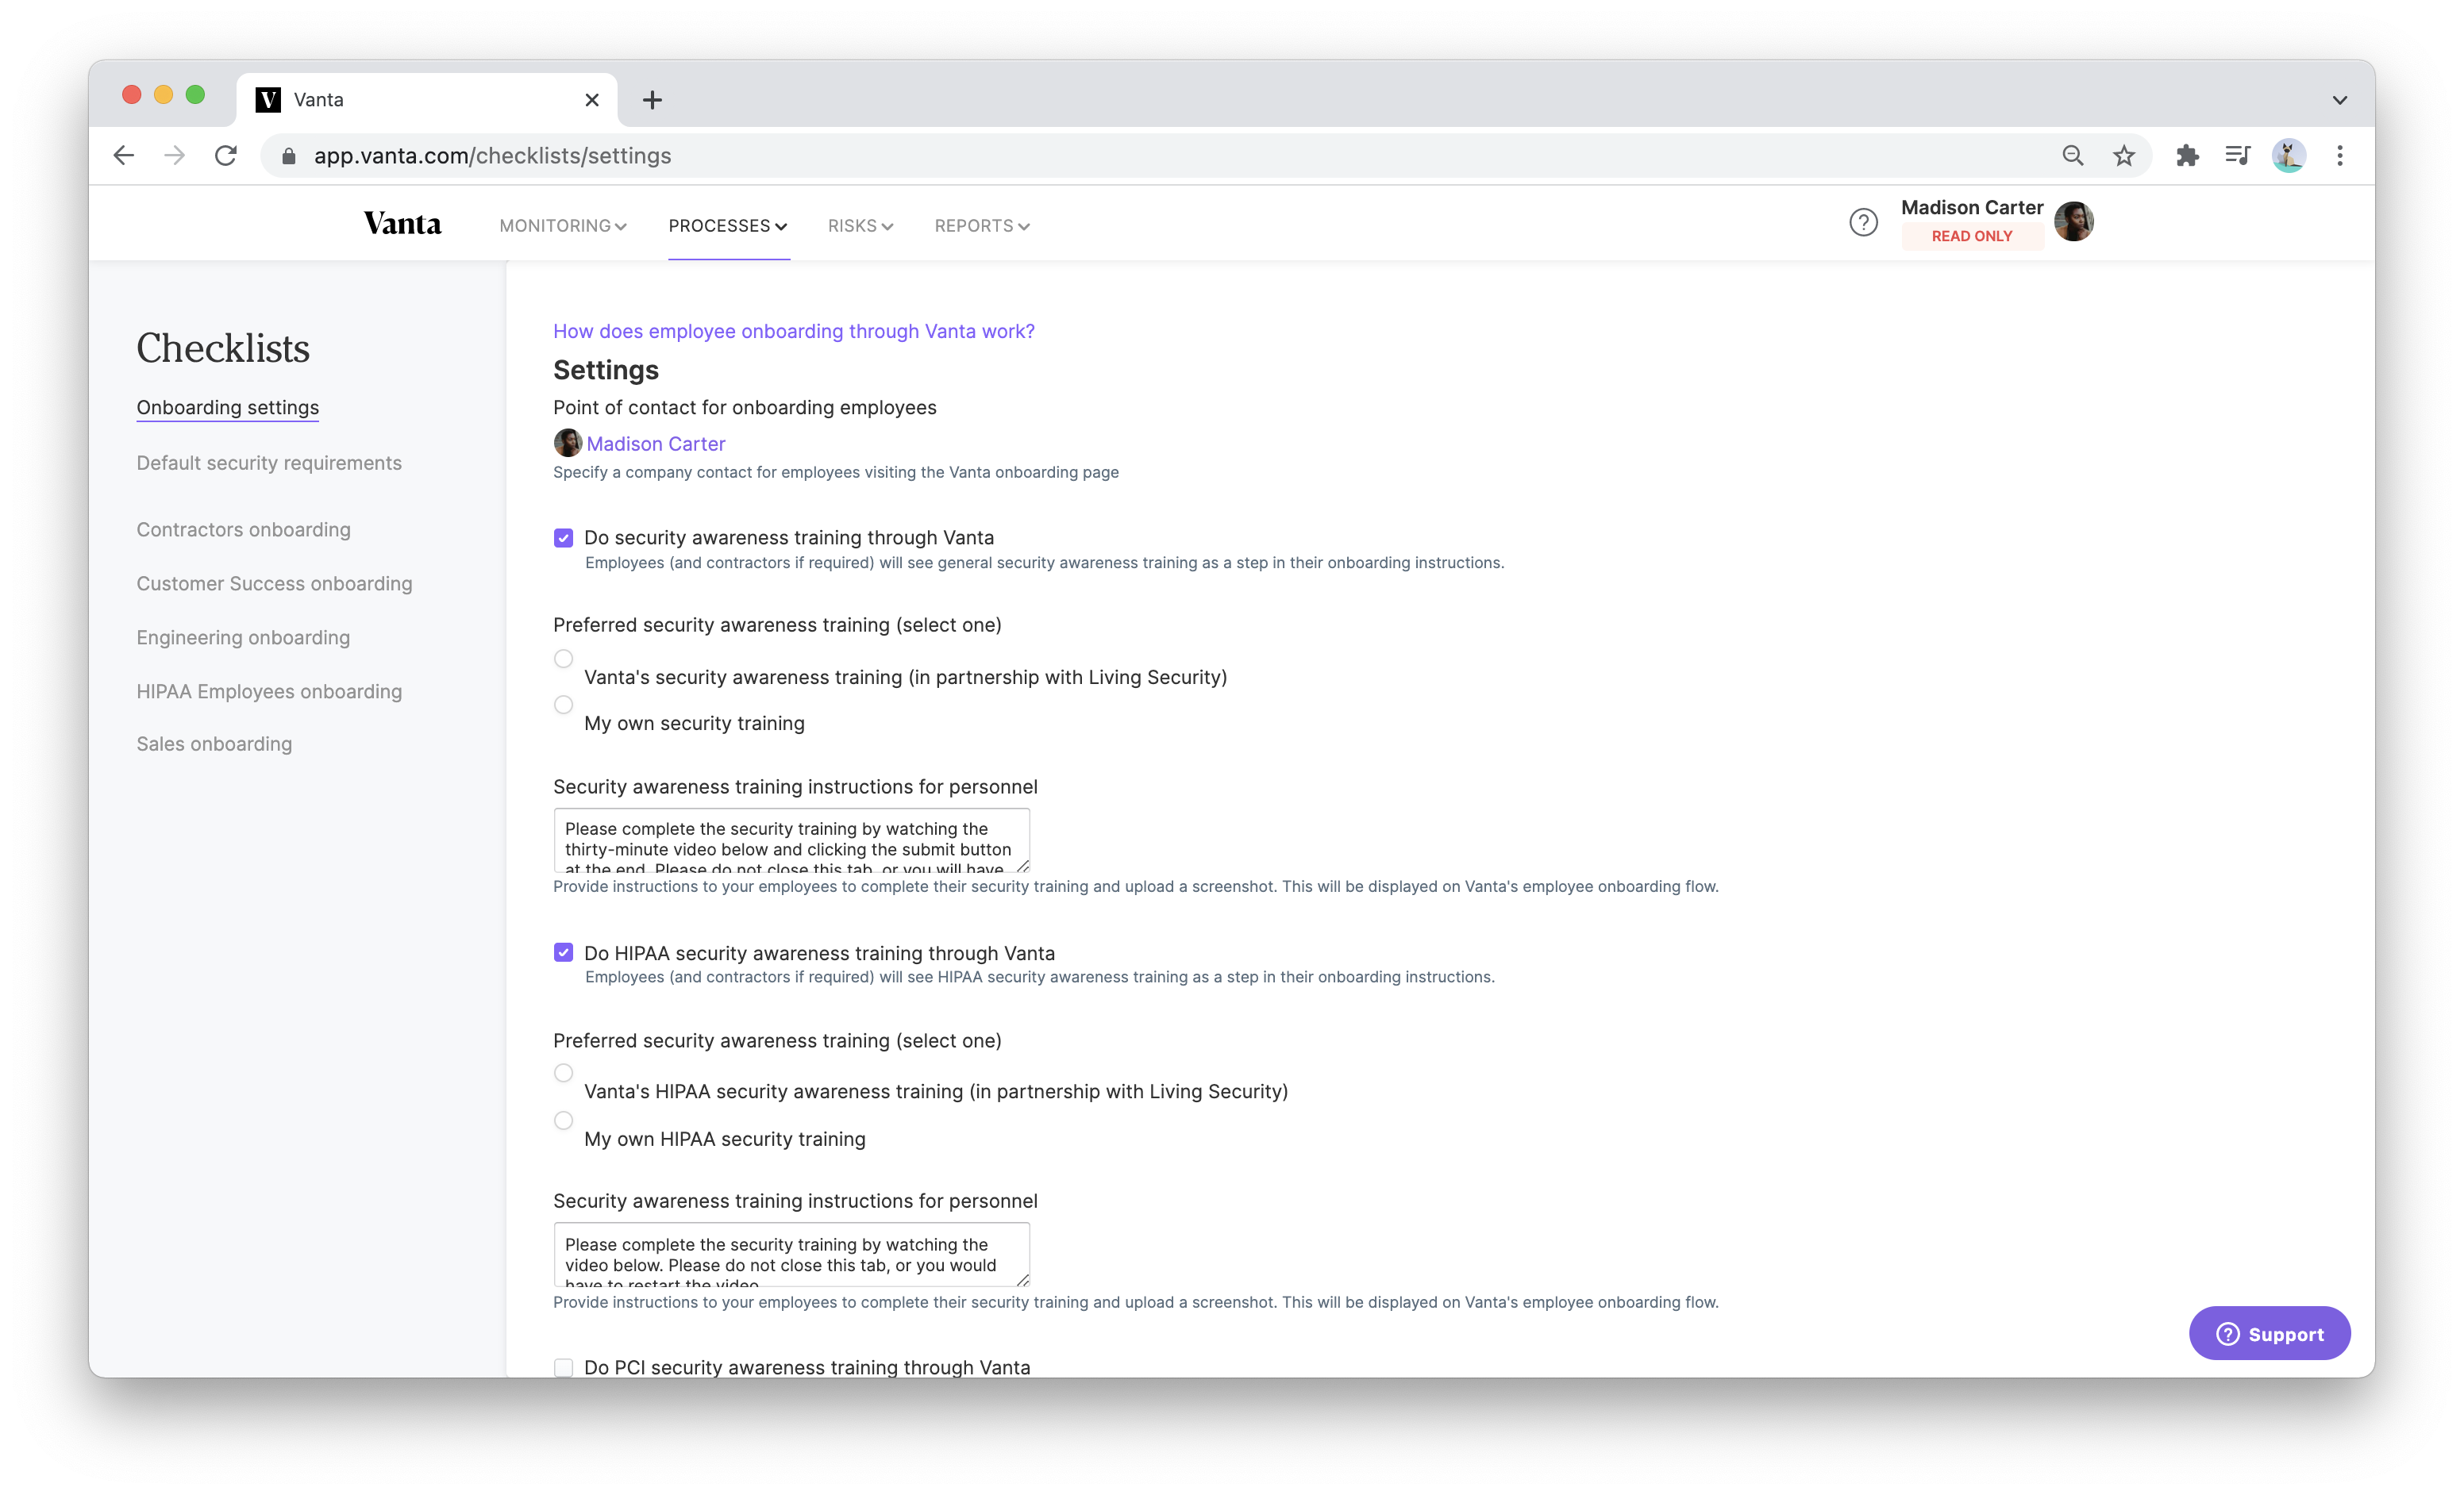Image resolution: width=2464 pixels, height=1495 pixels.
Task: Expand the Processes menu
Action: tap(728, 226)
